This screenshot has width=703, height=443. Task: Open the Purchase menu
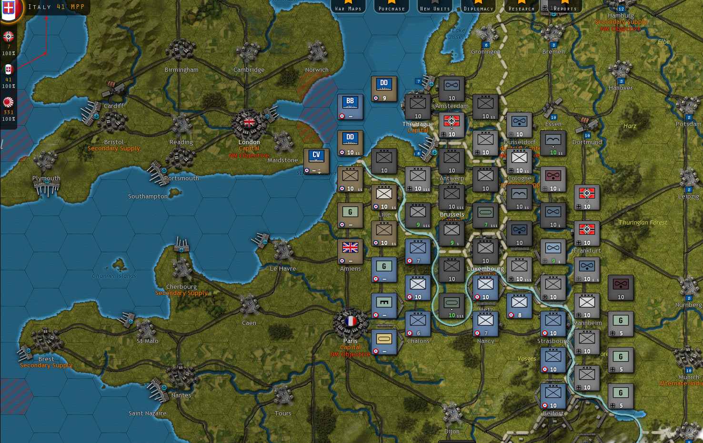pos(392,7)
